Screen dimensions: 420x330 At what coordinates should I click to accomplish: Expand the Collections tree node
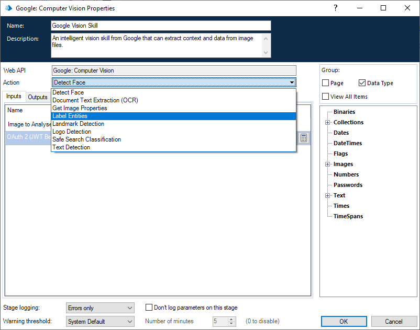(327, 122)
